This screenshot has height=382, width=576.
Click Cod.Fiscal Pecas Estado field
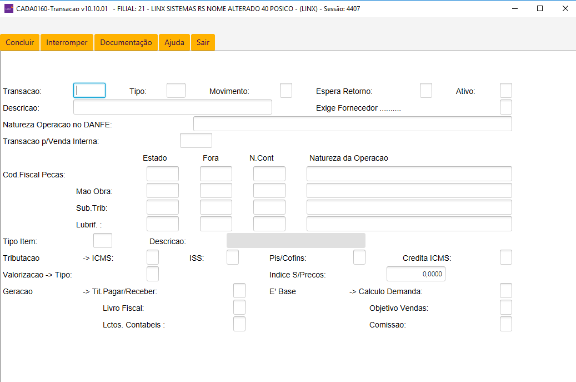(x=163, y=174)
